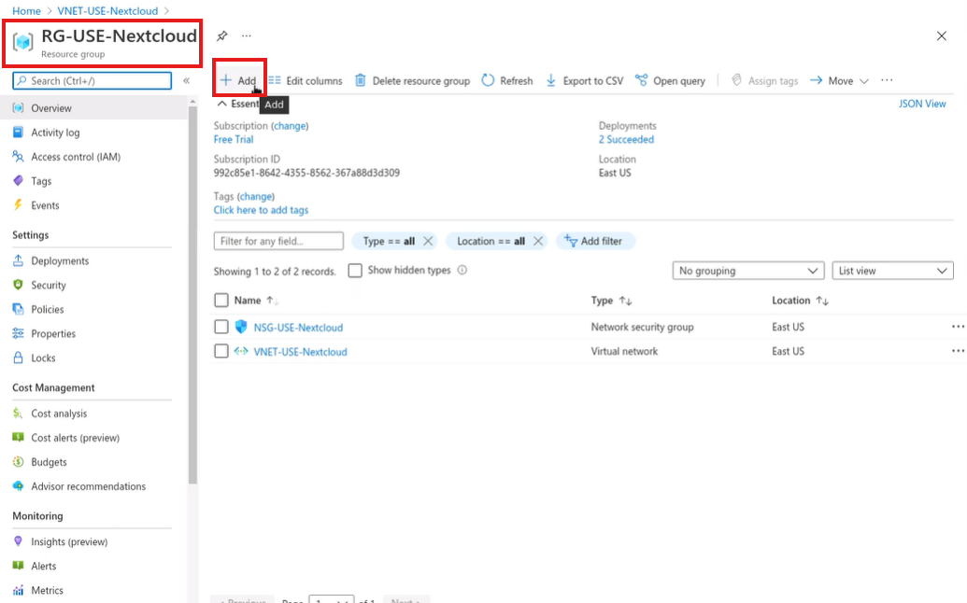Click Edit columns in the toolbar

pyautogui.click(x=306, y=80)
